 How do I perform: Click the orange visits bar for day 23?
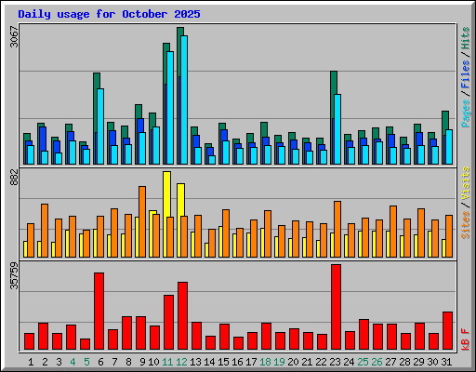click(337, 229)
